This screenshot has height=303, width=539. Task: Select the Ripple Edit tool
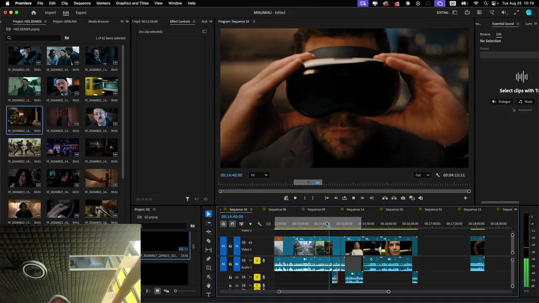pyautogui.click(x=208, y=232)
